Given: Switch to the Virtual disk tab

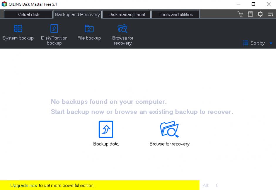Looking at the screenshot, I should [28, 14].
